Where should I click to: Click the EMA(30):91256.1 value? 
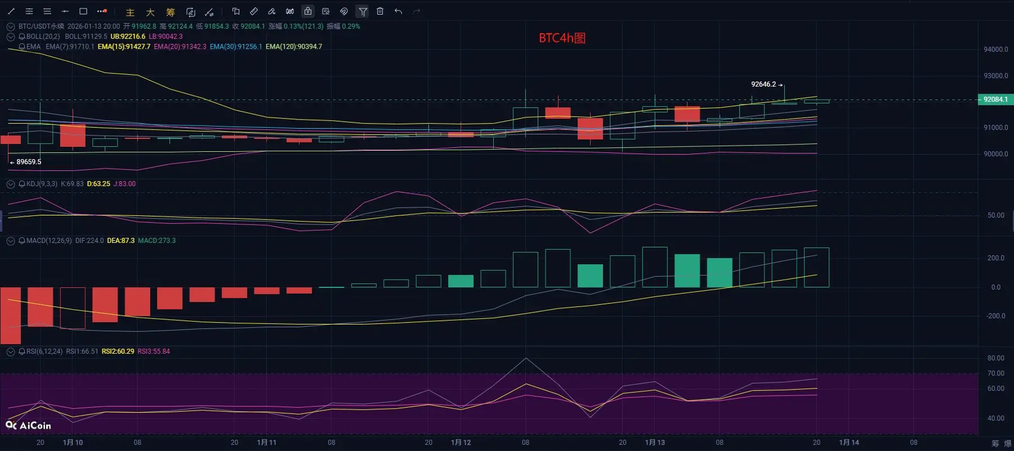236,47
